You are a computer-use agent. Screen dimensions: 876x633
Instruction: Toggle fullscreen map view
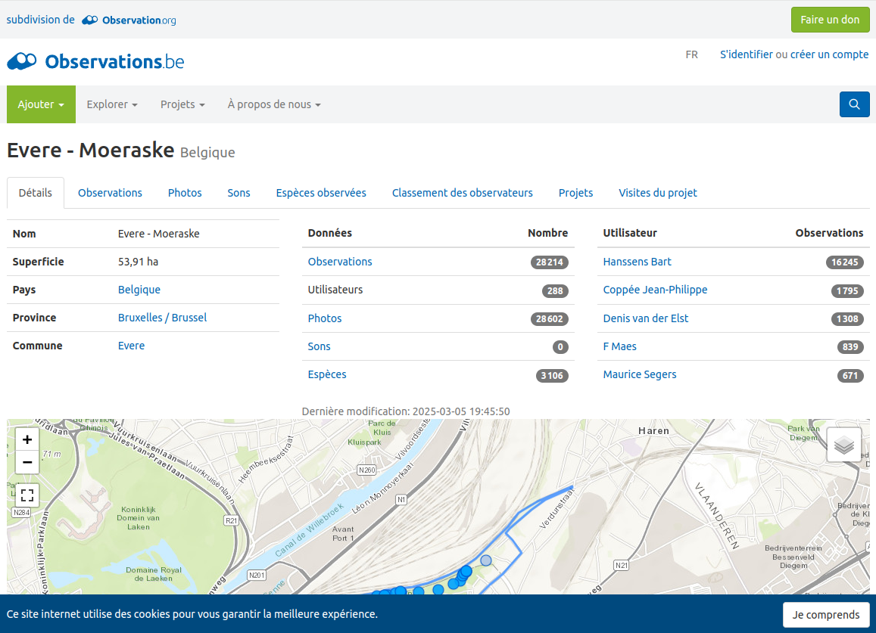pos(26,495)
